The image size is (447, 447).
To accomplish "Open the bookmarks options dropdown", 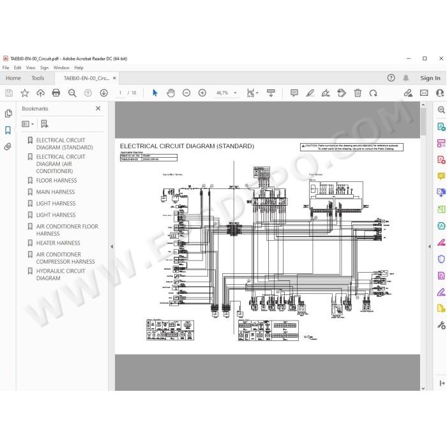I will 28,124.
